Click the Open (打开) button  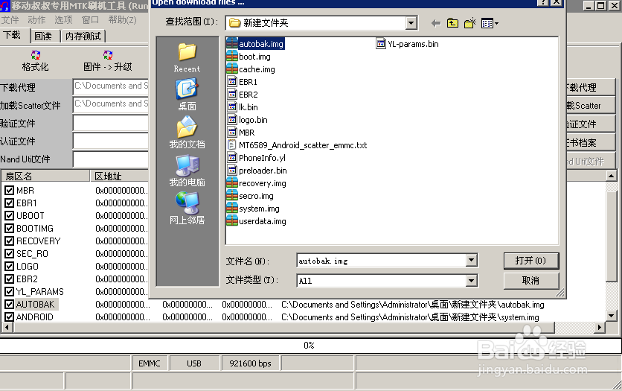[531, 261]
